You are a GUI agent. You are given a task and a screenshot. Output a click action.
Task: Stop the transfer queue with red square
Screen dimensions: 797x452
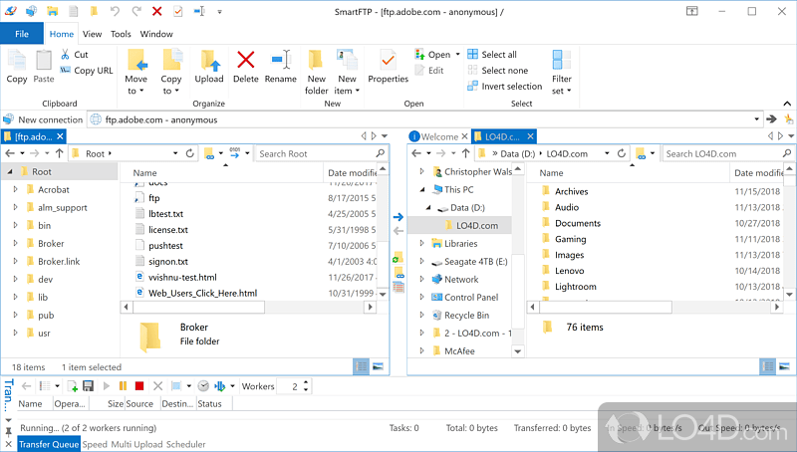pyautogui.click(x=139, y=386)
